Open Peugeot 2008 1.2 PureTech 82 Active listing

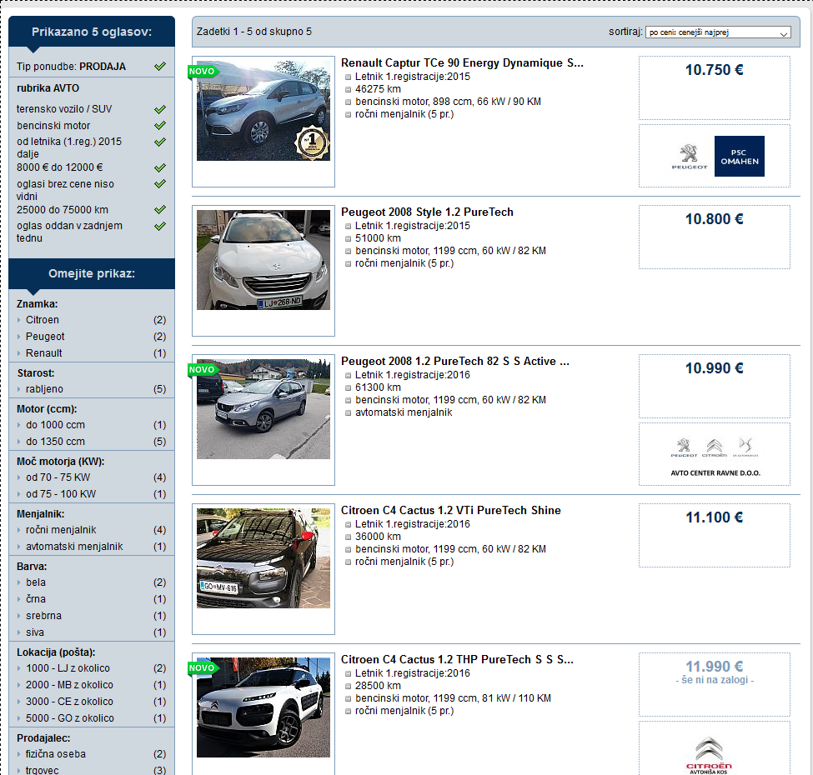point(454,361)
